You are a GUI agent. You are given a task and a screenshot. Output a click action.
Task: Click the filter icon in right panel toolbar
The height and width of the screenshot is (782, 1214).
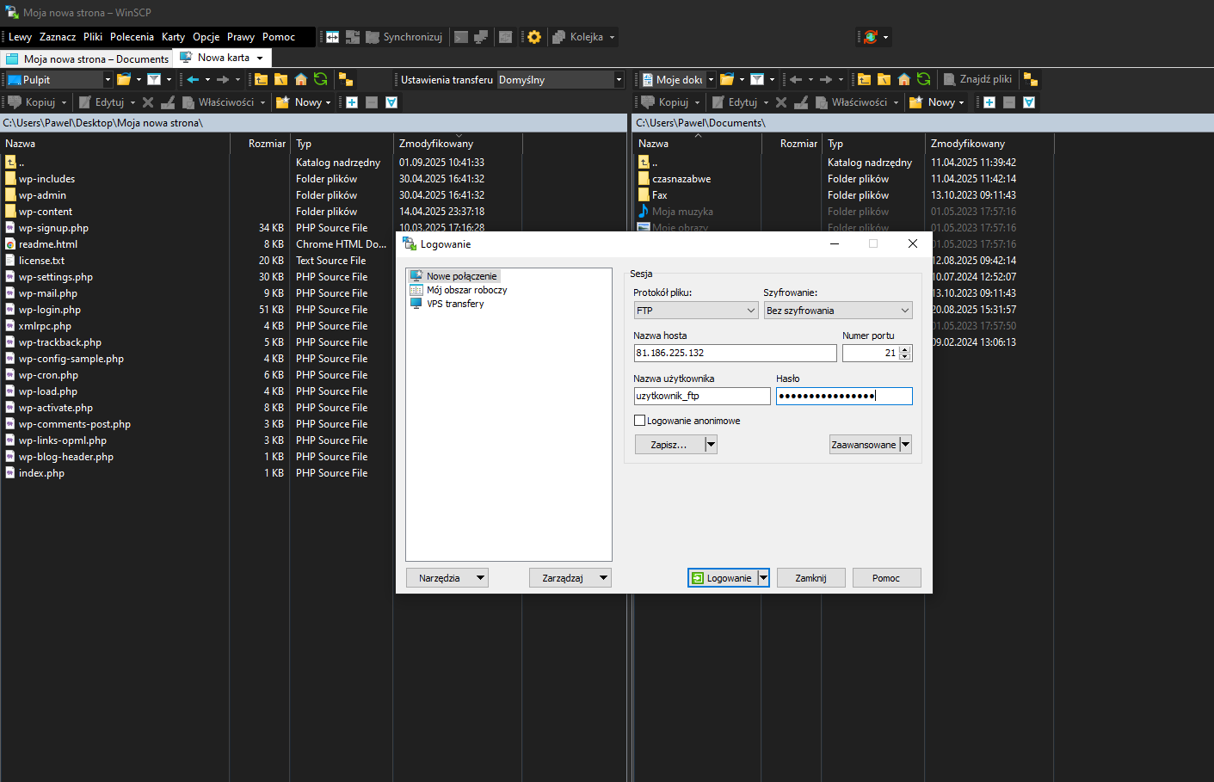click(757, 79)
